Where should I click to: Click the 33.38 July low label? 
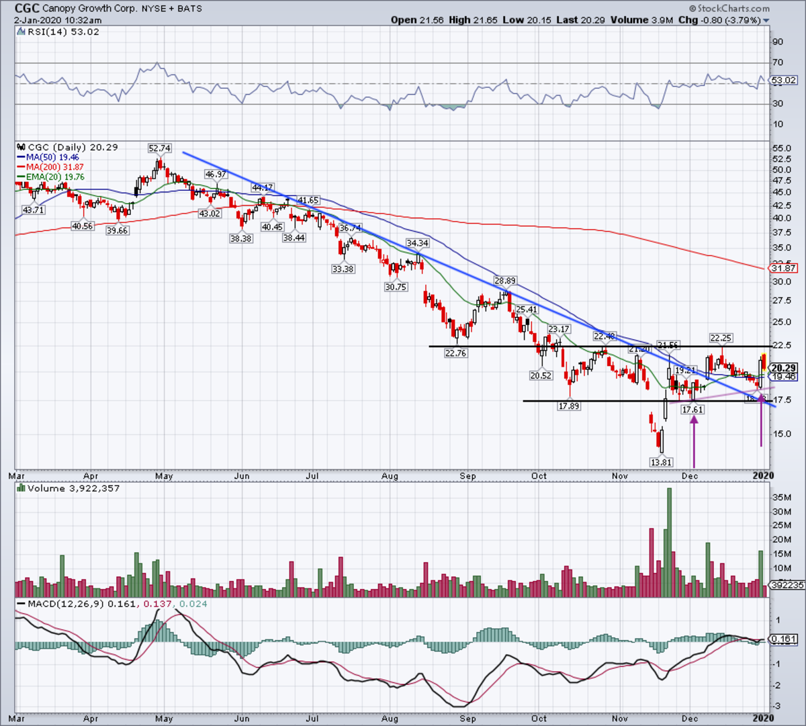[343, 269]
